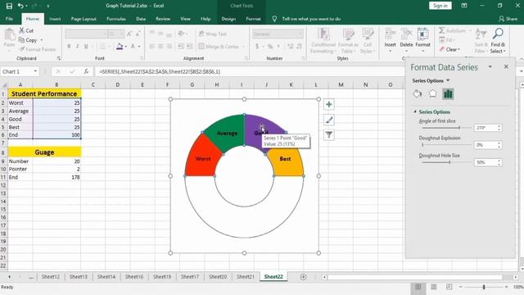Select the red Worst doughnut segment
The image size is (524, 295).
pos(203,157)
